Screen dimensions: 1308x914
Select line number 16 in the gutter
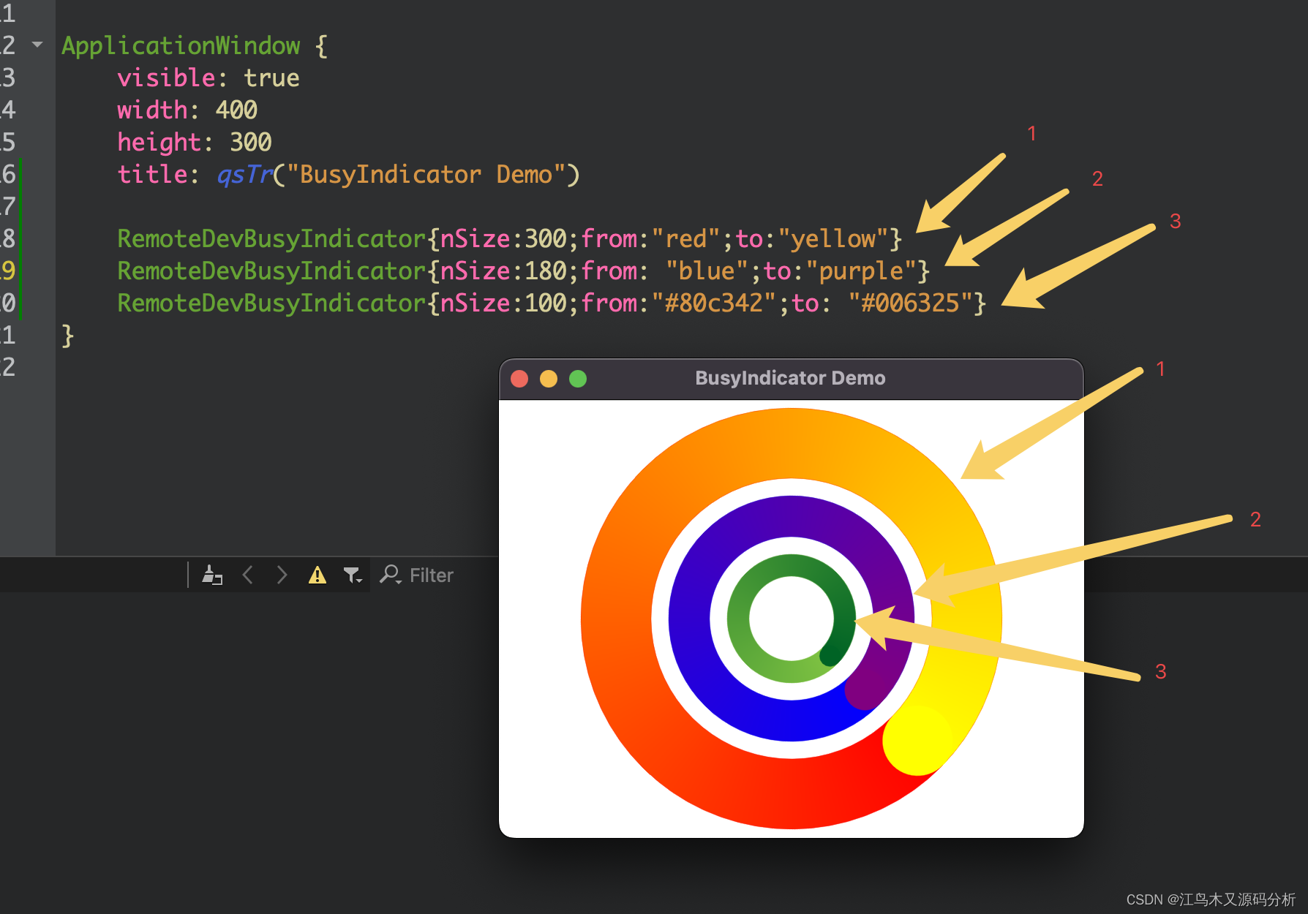(9, 174)
